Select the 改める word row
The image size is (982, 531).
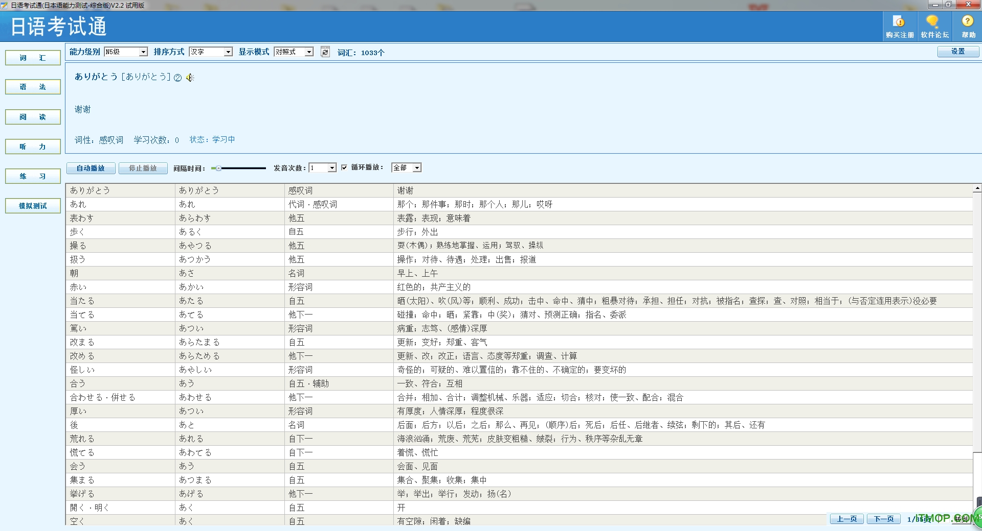click(519, 356)
